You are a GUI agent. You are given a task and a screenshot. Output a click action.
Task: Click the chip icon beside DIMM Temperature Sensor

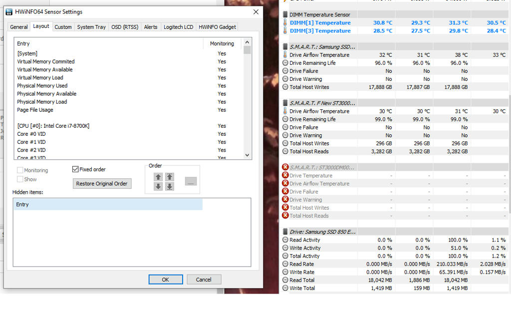tap(285, 14)
